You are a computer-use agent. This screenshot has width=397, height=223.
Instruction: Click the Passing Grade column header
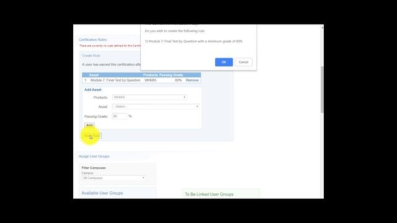(x=171, y=75)
